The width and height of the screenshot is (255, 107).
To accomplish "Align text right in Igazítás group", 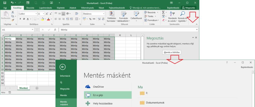I will (63, 19).
